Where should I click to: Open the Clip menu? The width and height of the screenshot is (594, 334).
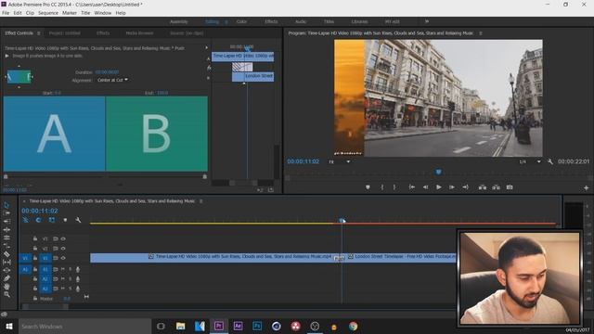click(x=30, y=13)
